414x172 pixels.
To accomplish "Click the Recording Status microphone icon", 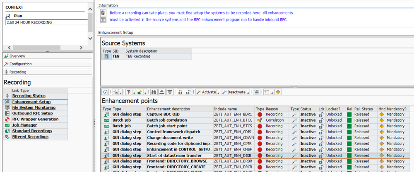I will click(7, 96).
